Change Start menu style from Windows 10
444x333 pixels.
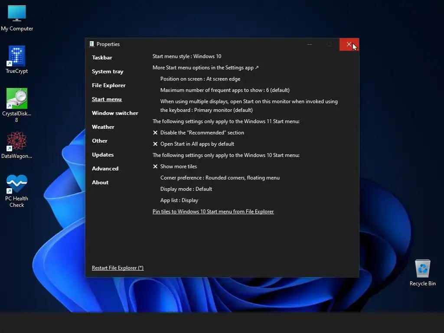(187, 56)
